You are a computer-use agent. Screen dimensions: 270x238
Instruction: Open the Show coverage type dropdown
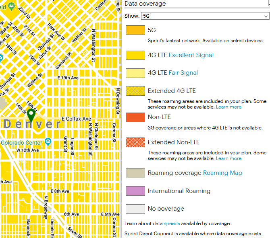pyautogui.click(x=205, y=16)
